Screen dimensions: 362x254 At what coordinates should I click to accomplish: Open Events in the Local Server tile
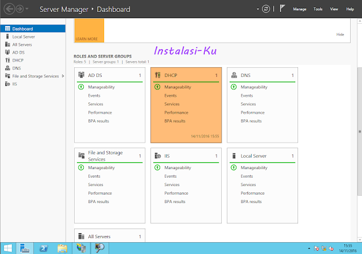(247, 176)
